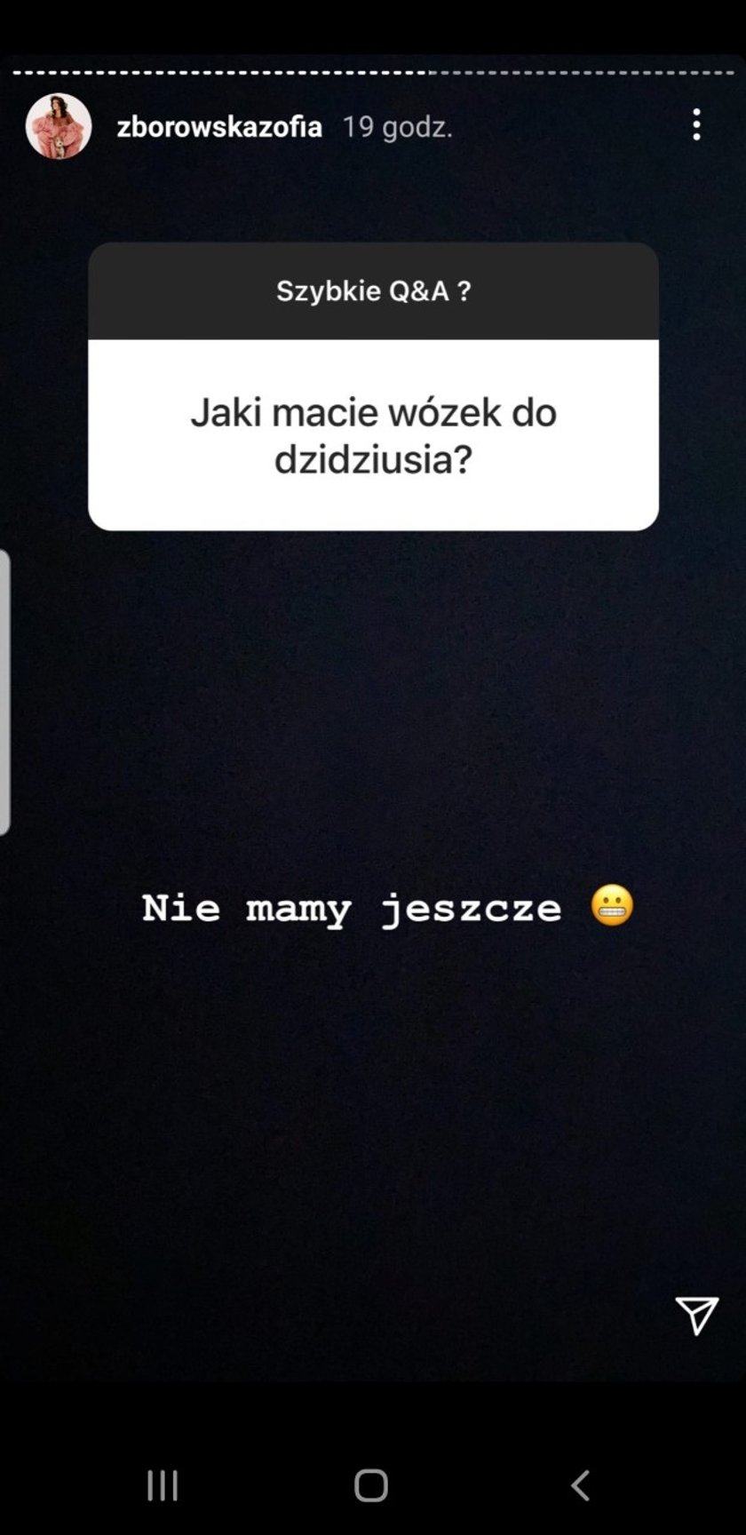
Task: Open the three-dot story options menu
Action: [x=696, y=125]
